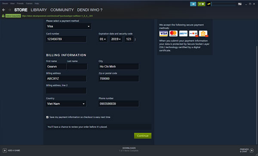Focus the Card number field
This screenshot has width=258, height=156.
click(x=66, y=39)
